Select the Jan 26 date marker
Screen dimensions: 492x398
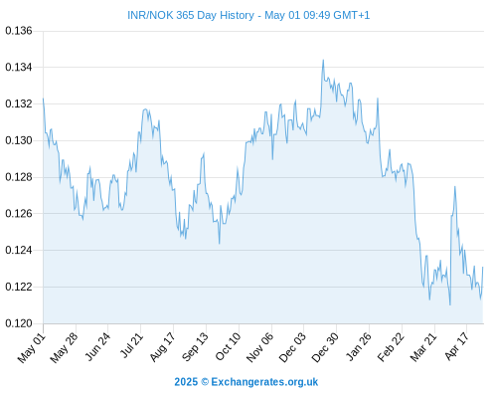358,346
